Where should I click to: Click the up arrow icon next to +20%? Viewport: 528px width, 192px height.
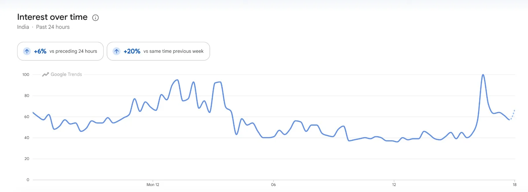(116, 51)
